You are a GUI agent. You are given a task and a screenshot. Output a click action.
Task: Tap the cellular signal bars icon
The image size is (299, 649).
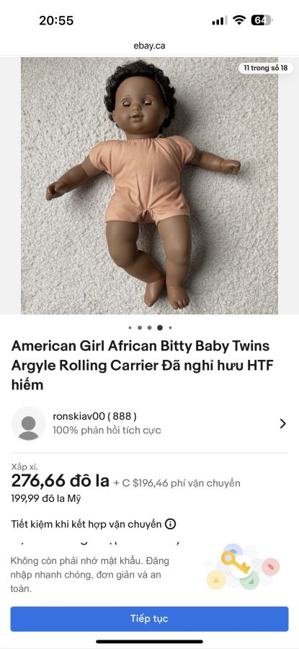click(x=220, y=20)
